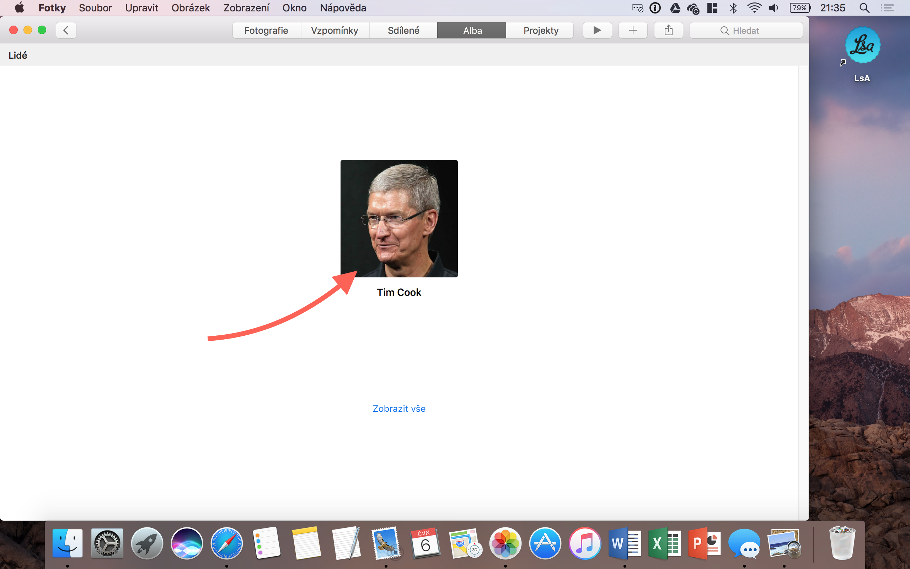Viewport: 910px width, 569px height.
Task: Click the Zobrazit vše link
Action: point(398,408)
